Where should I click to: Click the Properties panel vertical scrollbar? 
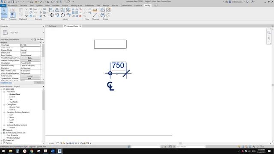coord(43,50)
